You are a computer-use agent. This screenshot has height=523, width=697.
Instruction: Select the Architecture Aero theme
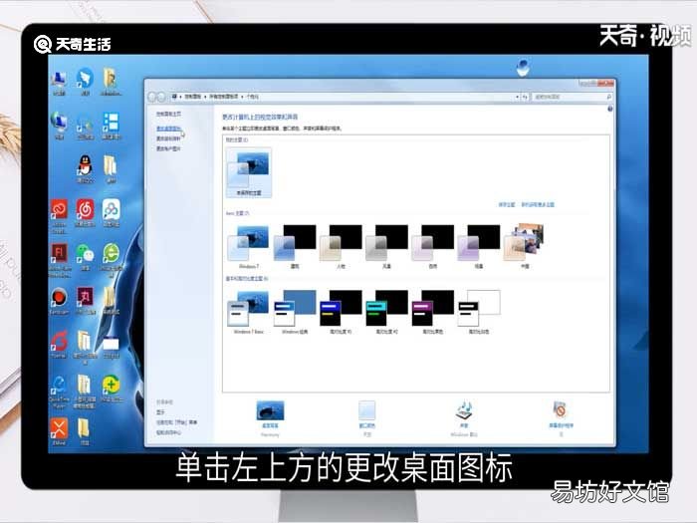(x=295, y=247)
